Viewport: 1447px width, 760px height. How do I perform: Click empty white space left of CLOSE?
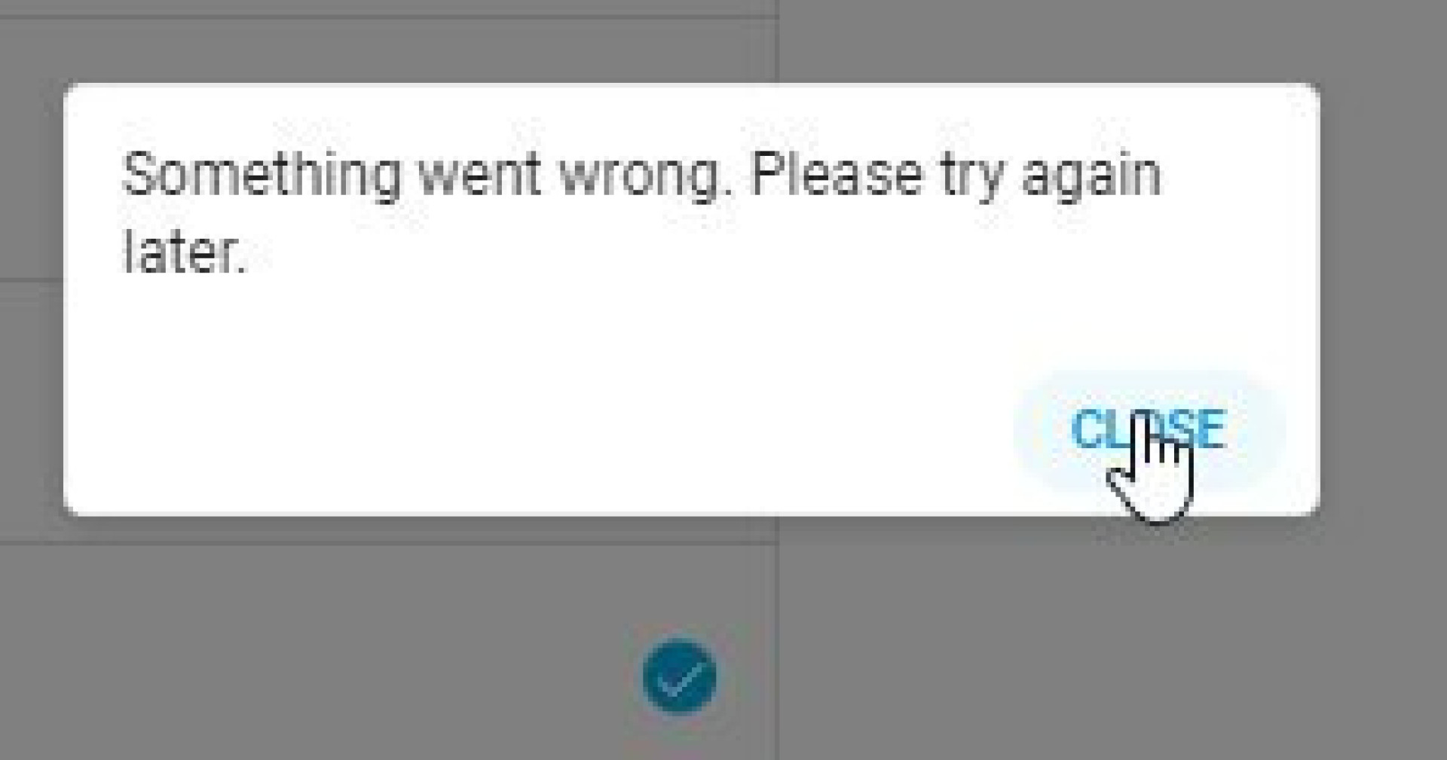[528, 429]
